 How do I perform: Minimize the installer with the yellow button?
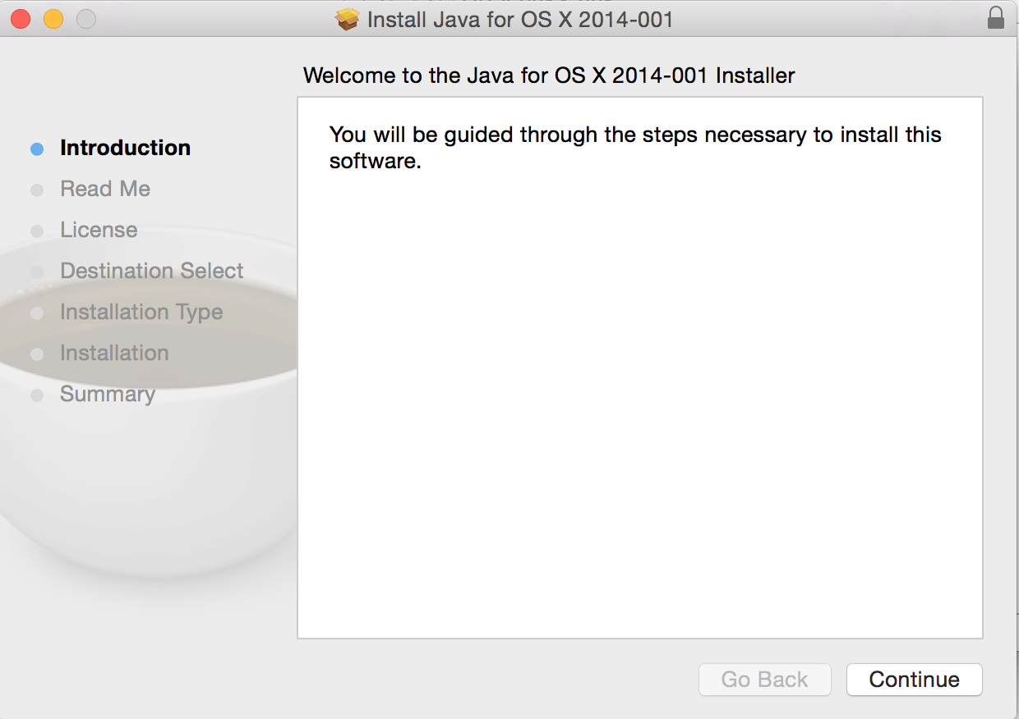point(53,19)
